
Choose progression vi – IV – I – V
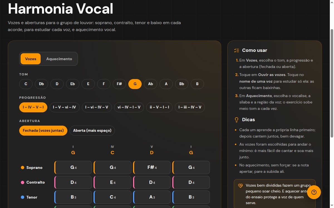pyautogui.click(x=129, y=107)
